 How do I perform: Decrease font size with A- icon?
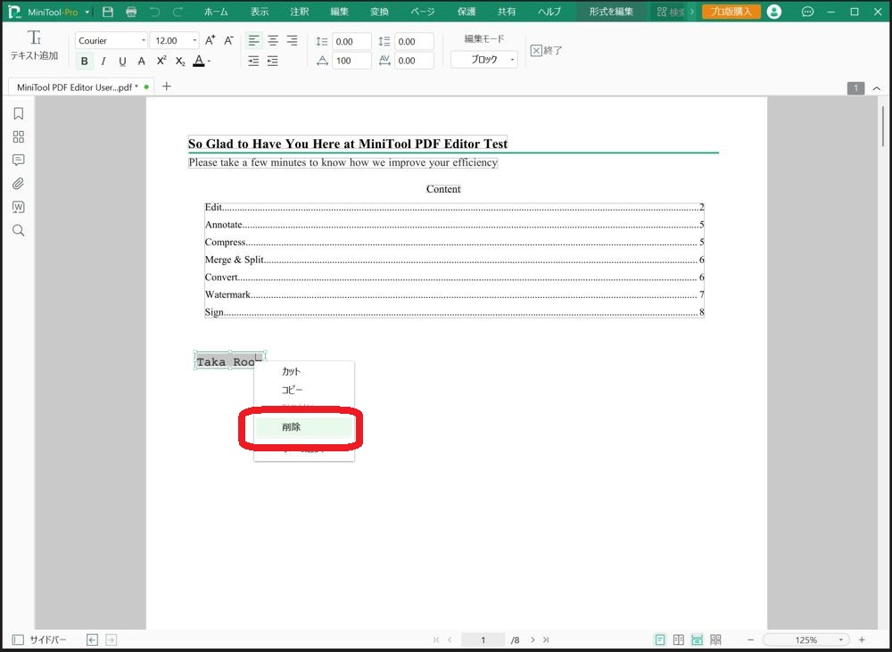coord(228,40)
